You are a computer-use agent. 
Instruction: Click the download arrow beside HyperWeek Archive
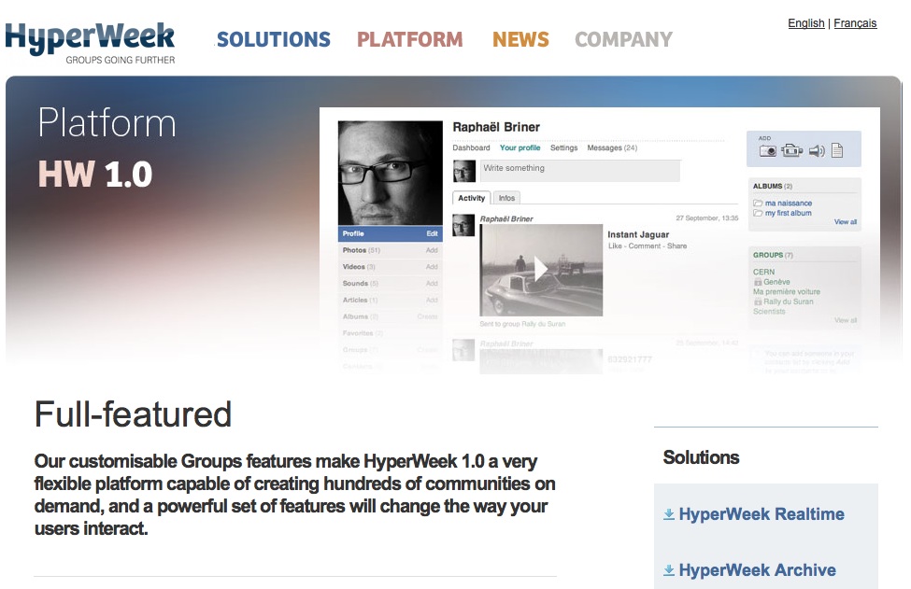pyautogui.click(x=669, y=570)
